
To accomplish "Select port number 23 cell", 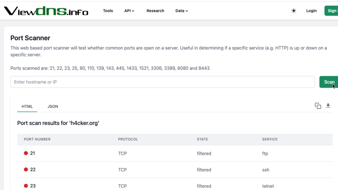I will (33, 186).
